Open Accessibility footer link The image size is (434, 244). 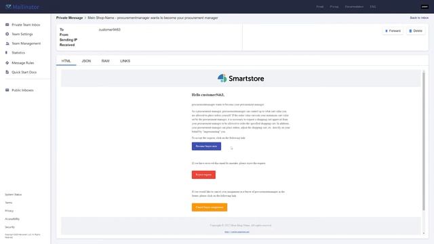click(x=12, y=219)
